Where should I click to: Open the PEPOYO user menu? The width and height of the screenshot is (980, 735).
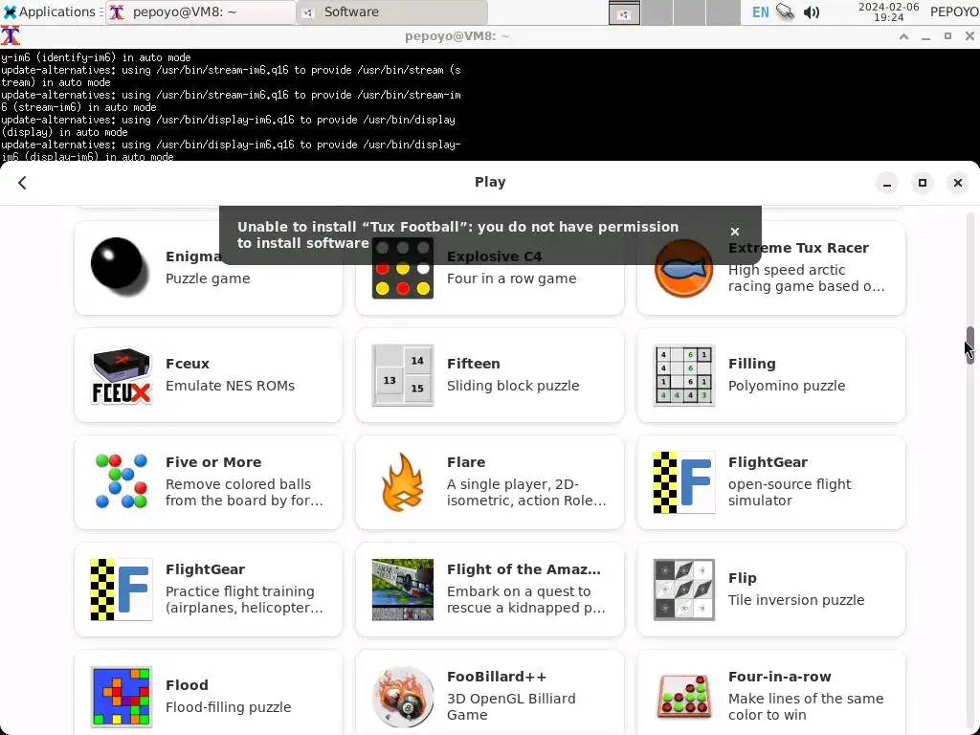tap(954, 11)
